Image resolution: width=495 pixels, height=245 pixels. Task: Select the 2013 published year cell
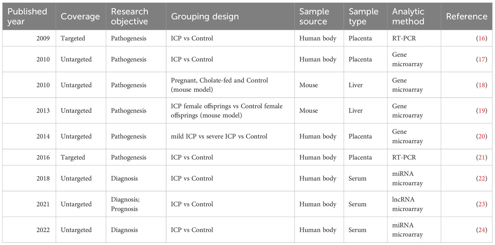(x=29, y=111)
